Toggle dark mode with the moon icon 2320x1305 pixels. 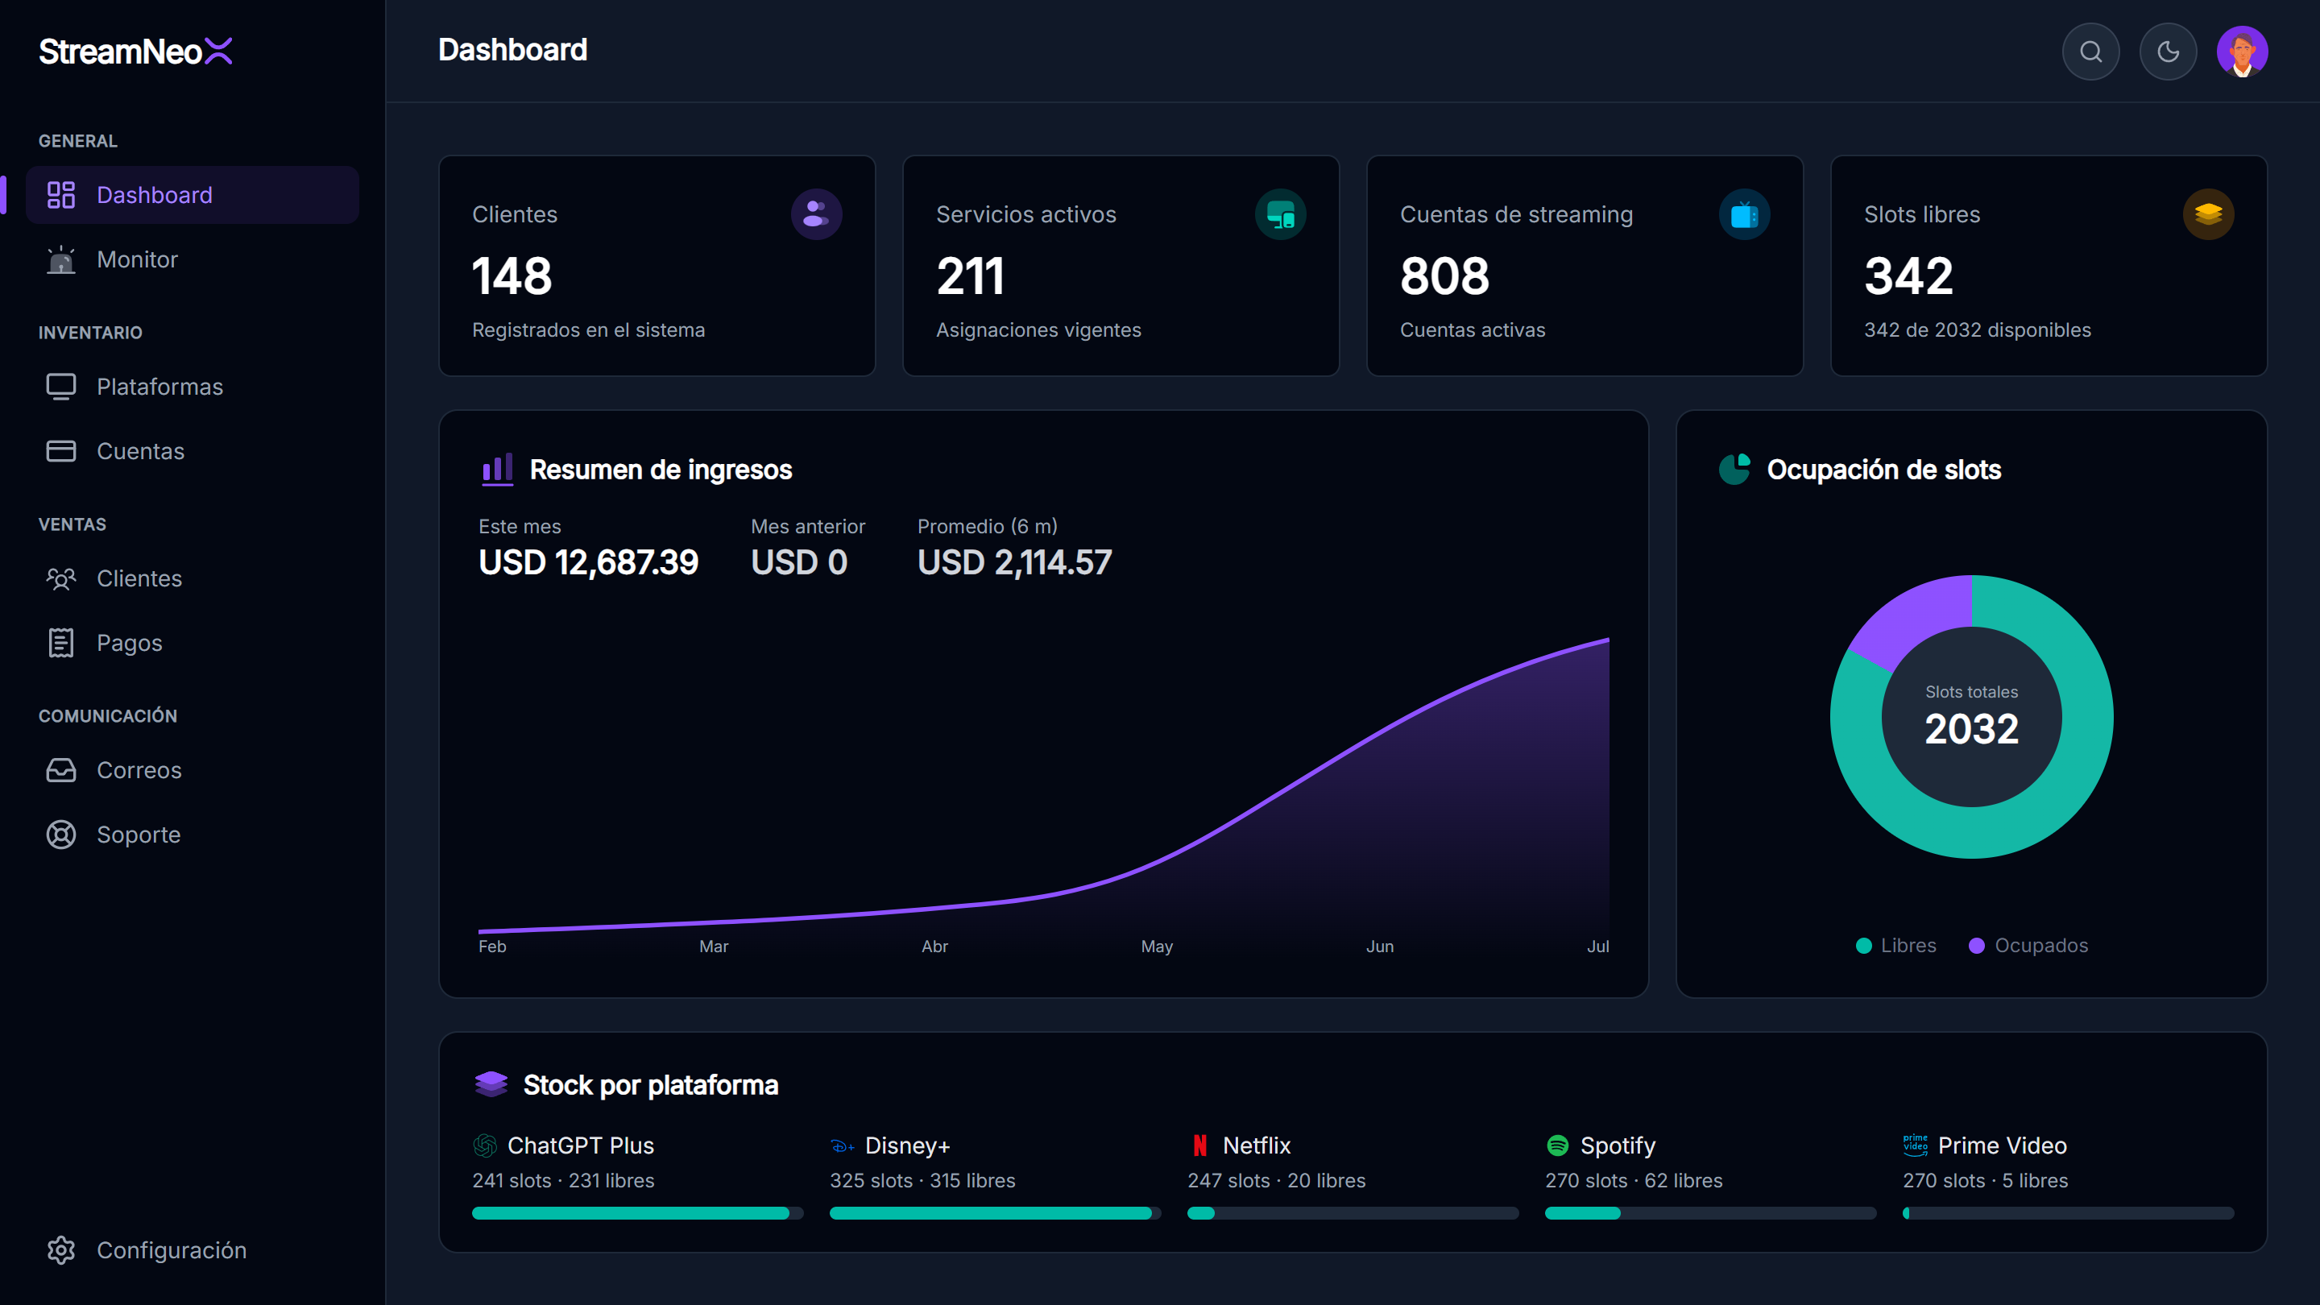[2168, 52]
